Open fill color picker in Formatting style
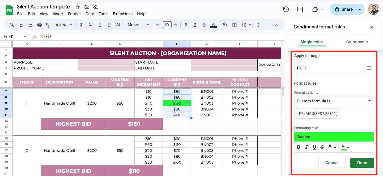Screen dimensions: 383x176 click(345, 147)
